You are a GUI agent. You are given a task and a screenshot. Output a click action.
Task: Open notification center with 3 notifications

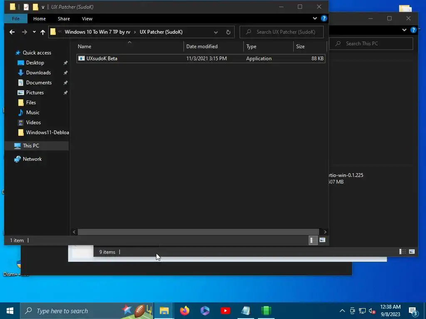click(413, 312)
